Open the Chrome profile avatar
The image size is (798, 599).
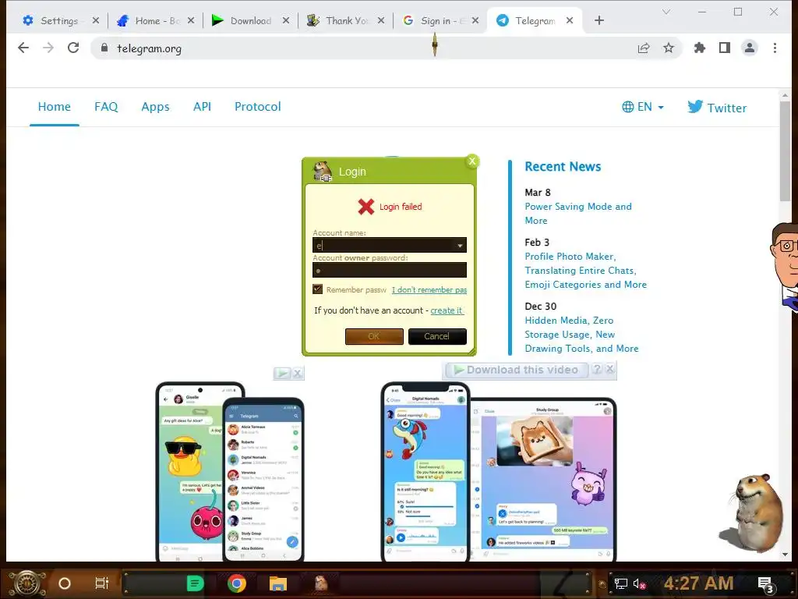(750, 48)
